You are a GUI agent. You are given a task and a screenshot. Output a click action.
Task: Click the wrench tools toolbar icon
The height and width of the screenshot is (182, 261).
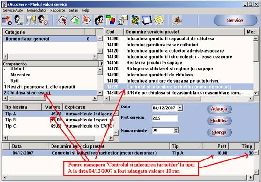pos(31,20)
